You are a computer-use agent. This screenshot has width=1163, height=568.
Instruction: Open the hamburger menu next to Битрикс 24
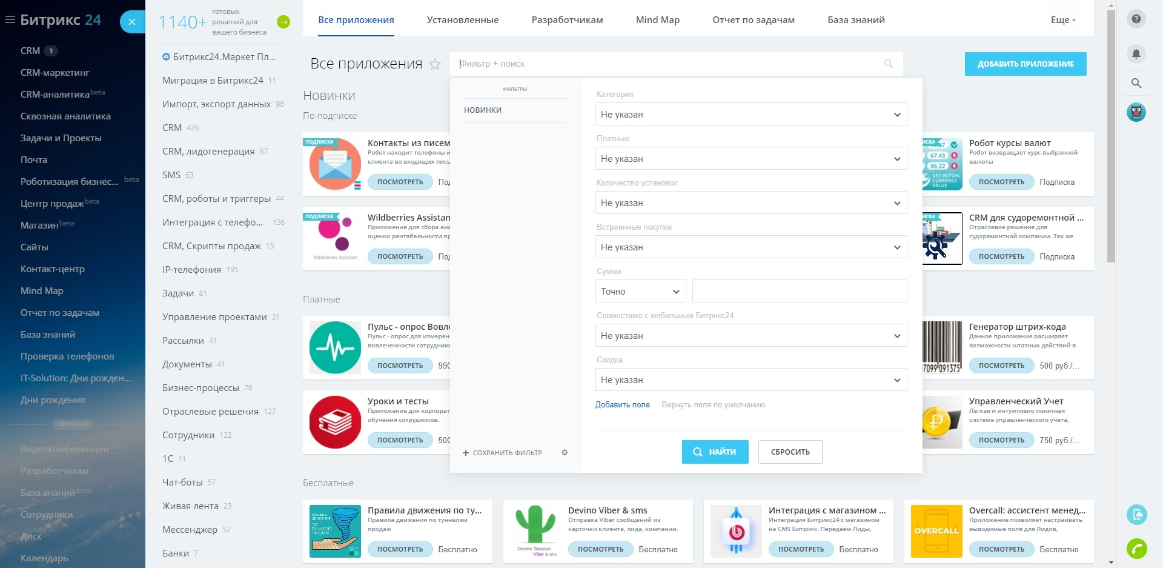(10, 20)
